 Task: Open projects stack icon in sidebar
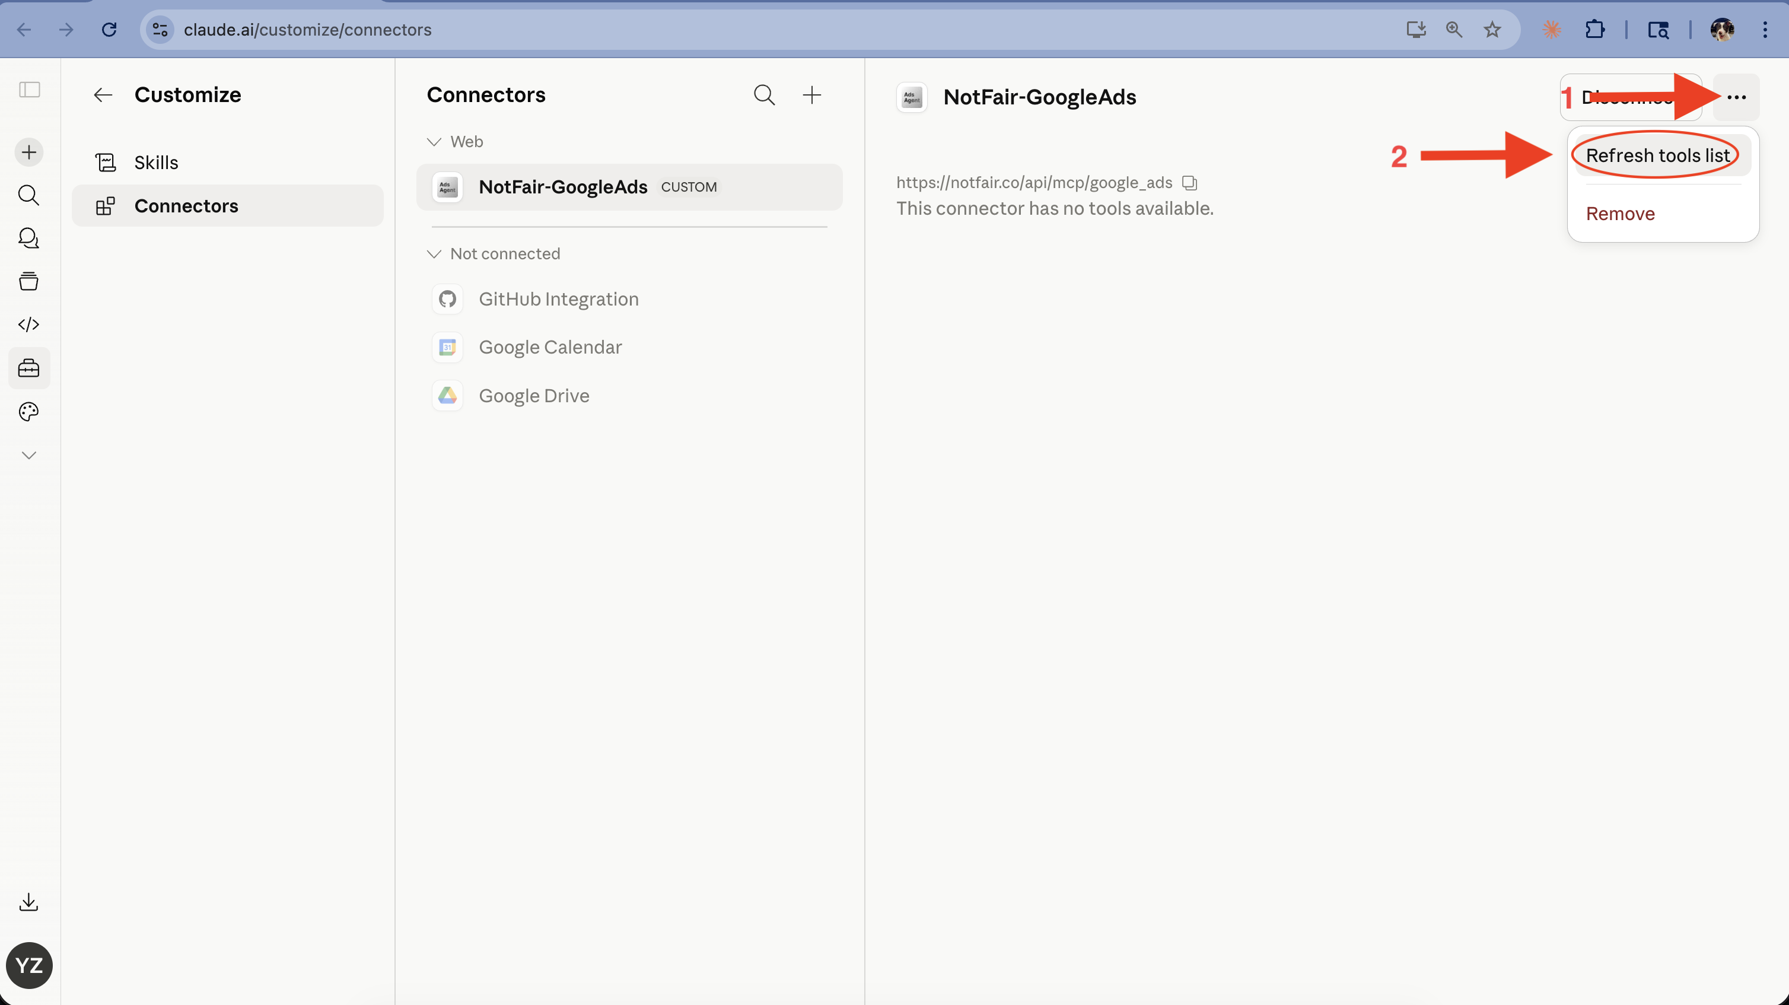(28, 281)
